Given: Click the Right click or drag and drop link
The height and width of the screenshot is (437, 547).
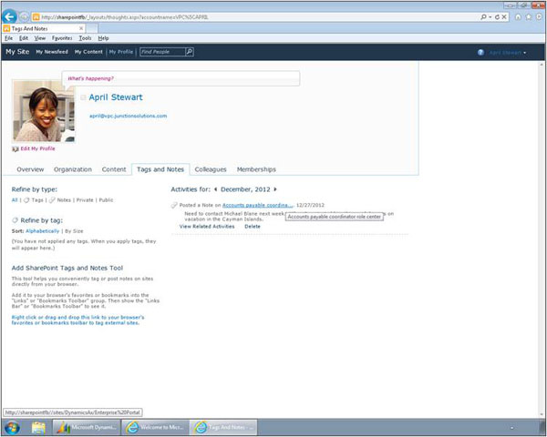Looking at the screenshot, I should pyautogui.click(x=77, y=320).
